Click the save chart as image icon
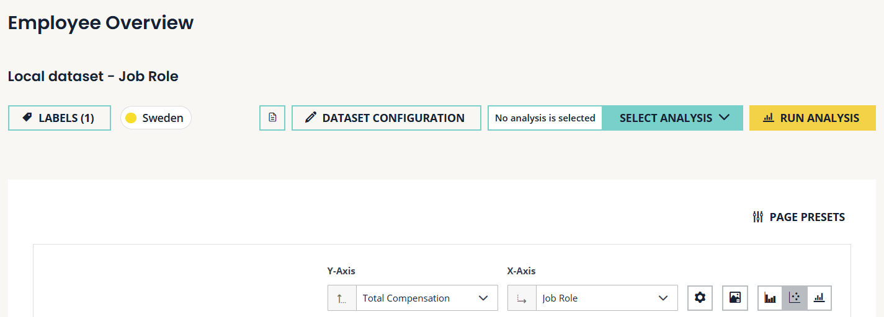Screen dimensions: 884x317 (735, 298)
